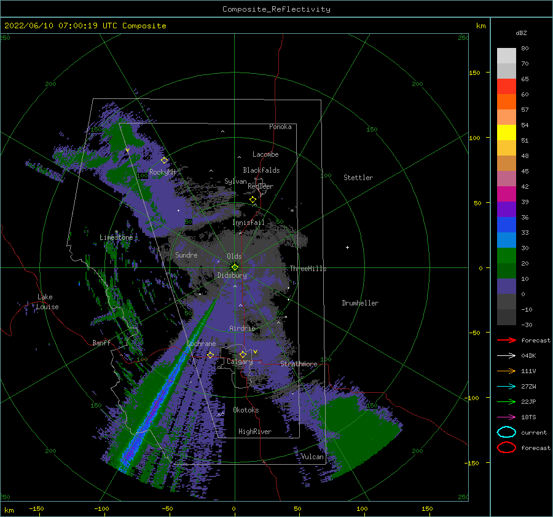Click the yellow station marker above Calgary label
Image resolution: width=553 pixels, height=517 pixels.
coord(243,354)
